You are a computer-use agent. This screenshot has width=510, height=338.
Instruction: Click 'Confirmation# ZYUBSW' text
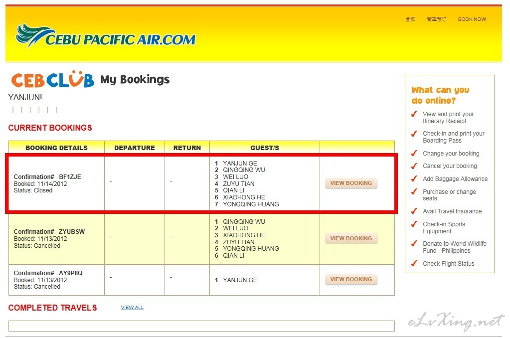(x=49, y=232)
